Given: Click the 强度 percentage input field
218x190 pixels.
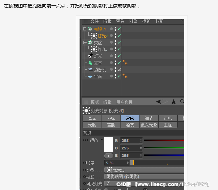Looking at the screenshot, I should click(117, 163).
